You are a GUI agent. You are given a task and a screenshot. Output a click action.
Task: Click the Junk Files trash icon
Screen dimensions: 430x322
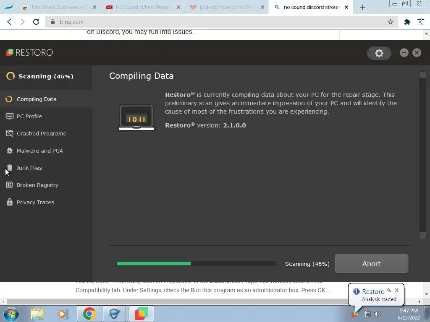point(10,168)
